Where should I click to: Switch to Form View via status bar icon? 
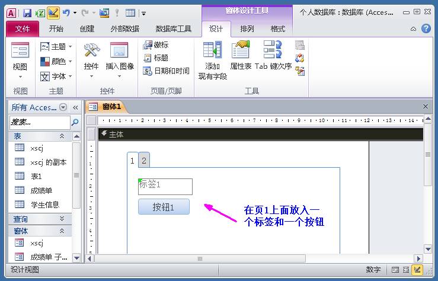pos(395,270)
